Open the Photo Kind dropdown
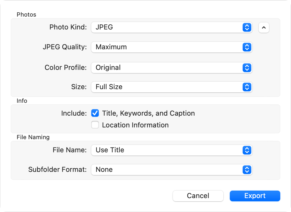This screenshot has height=212, width=291. coord(172,27)
